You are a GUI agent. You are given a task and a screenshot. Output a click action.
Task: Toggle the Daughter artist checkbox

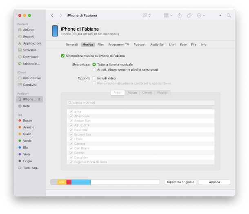71,157
